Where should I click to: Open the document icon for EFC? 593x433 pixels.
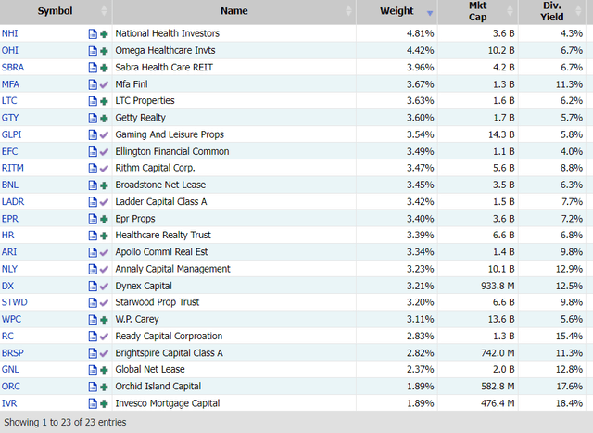[93, 152]
